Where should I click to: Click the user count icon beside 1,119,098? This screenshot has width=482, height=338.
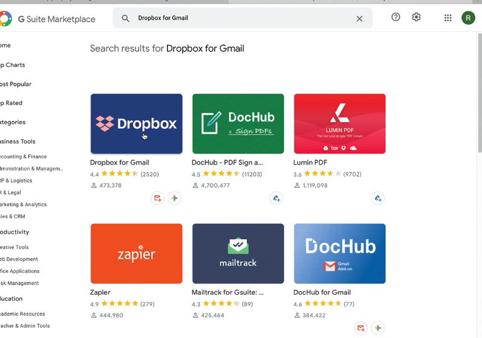(297, 186)
